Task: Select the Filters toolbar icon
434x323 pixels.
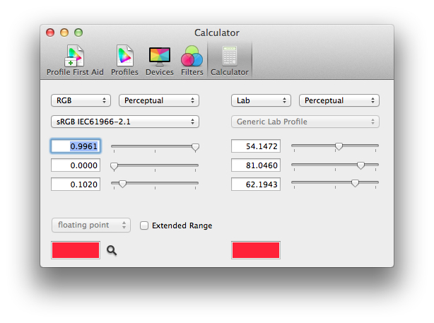Action: click(x=192, y=60)
